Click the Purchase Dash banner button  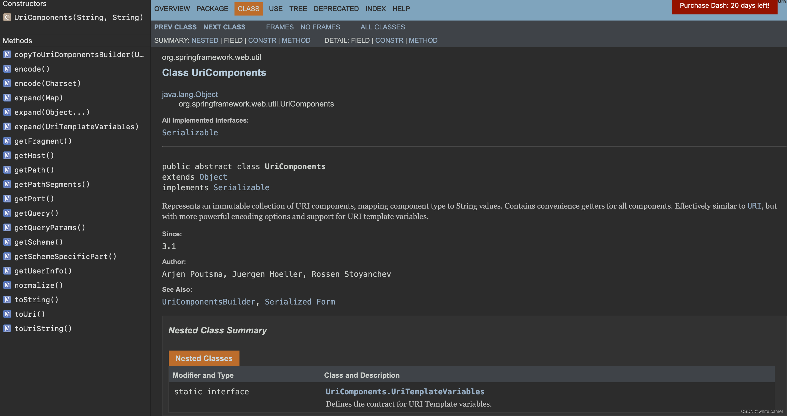coord(724,6)
